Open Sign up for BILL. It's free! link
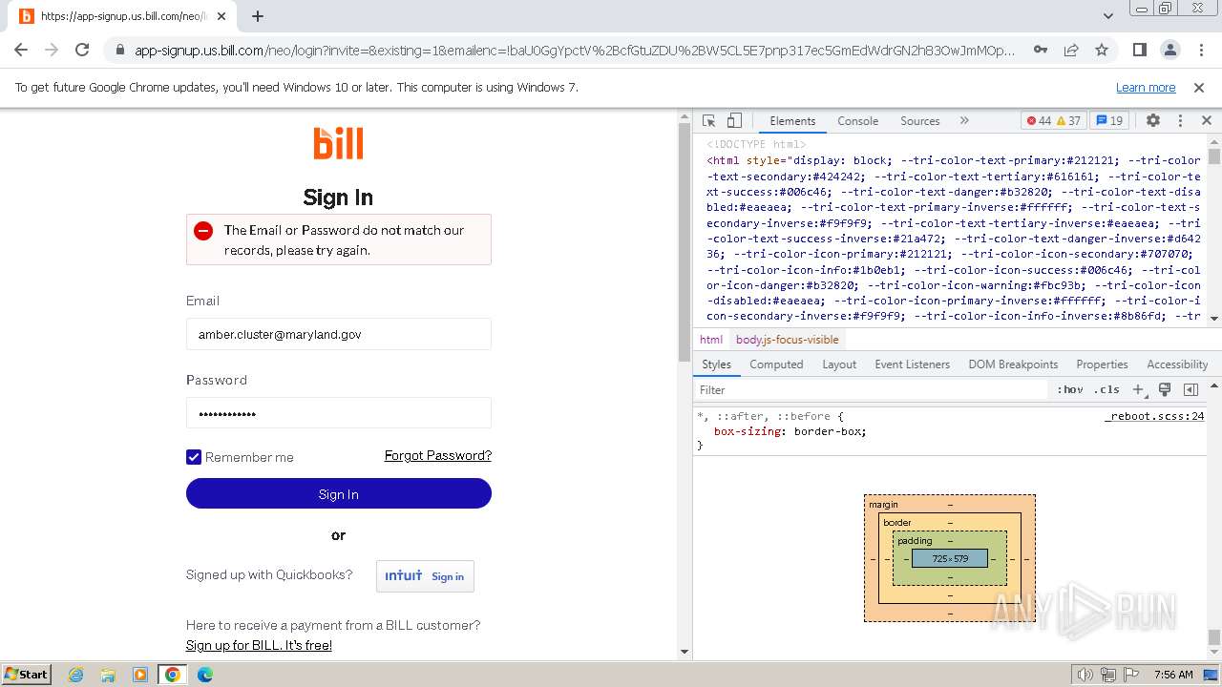 pos(259,645)
